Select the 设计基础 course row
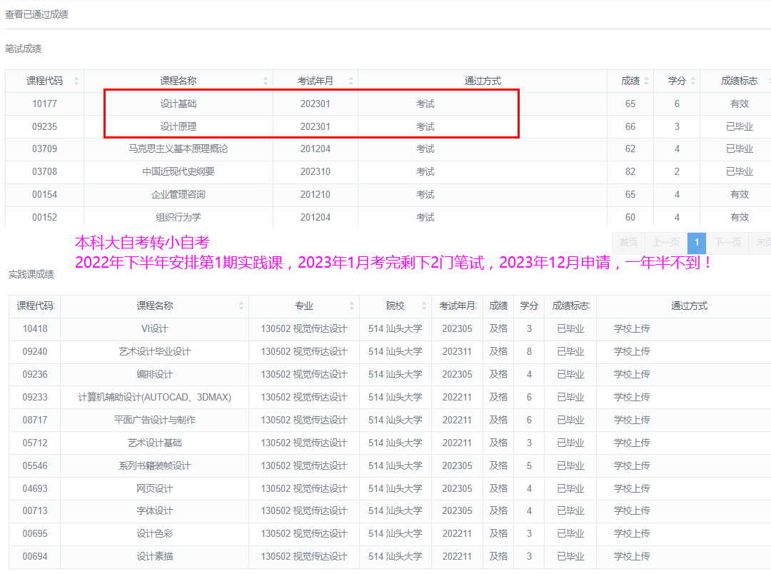The image size is (771, 574). (178, 104)
